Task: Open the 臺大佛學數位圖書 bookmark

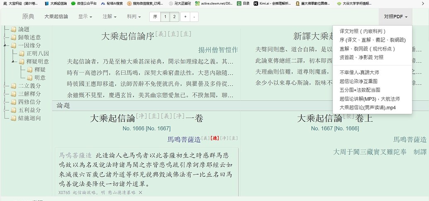Action: pyautogui.click(x=313, y=4)
